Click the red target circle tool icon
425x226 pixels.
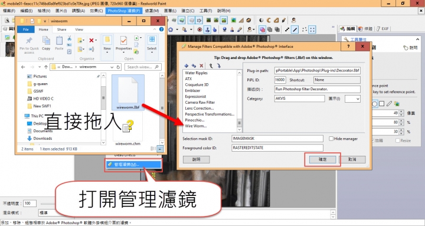point(200,30)
